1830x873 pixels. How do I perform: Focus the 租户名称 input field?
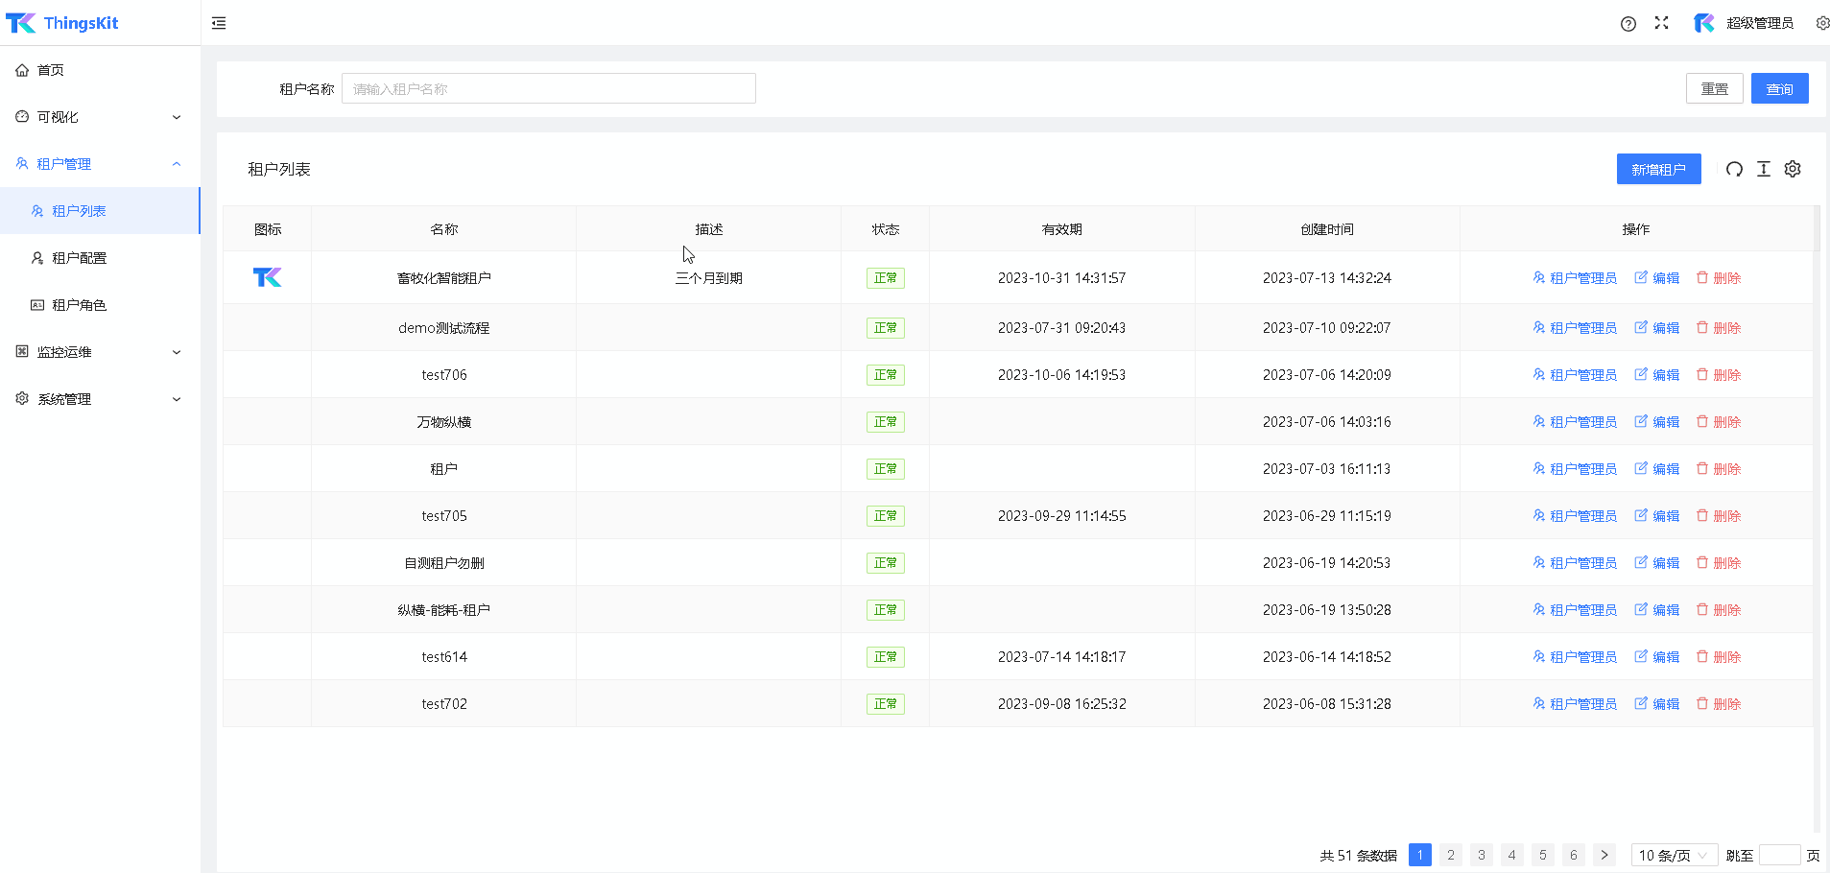coord(548,88)
